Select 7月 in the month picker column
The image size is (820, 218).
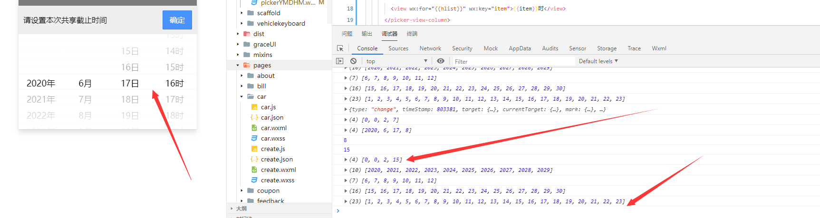[x=85, y=99]
